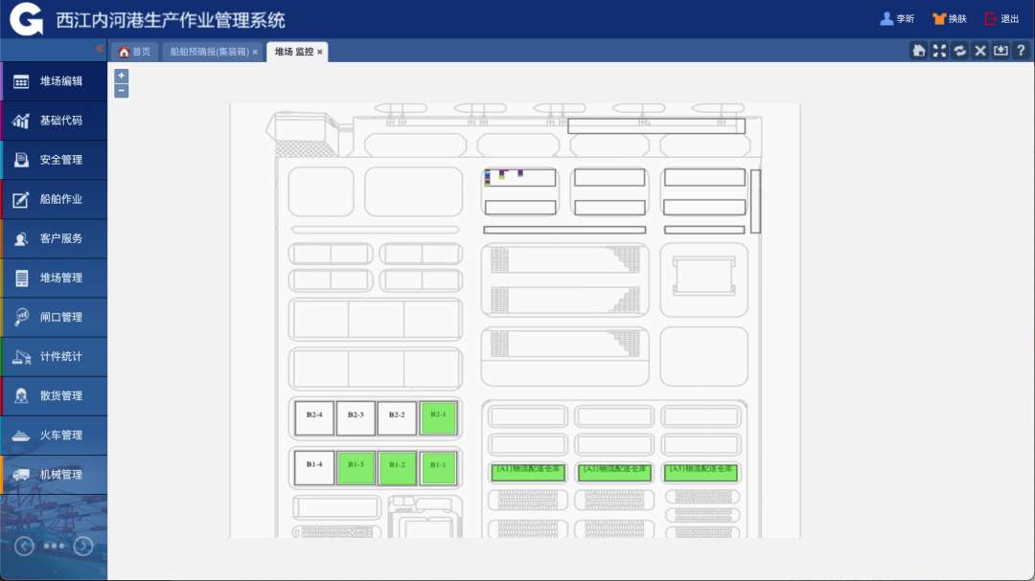Expand the 船舶作业 sidebar menu
Image resolution: width=1035 pixels, height=581 pixels.
coord(54,200)
